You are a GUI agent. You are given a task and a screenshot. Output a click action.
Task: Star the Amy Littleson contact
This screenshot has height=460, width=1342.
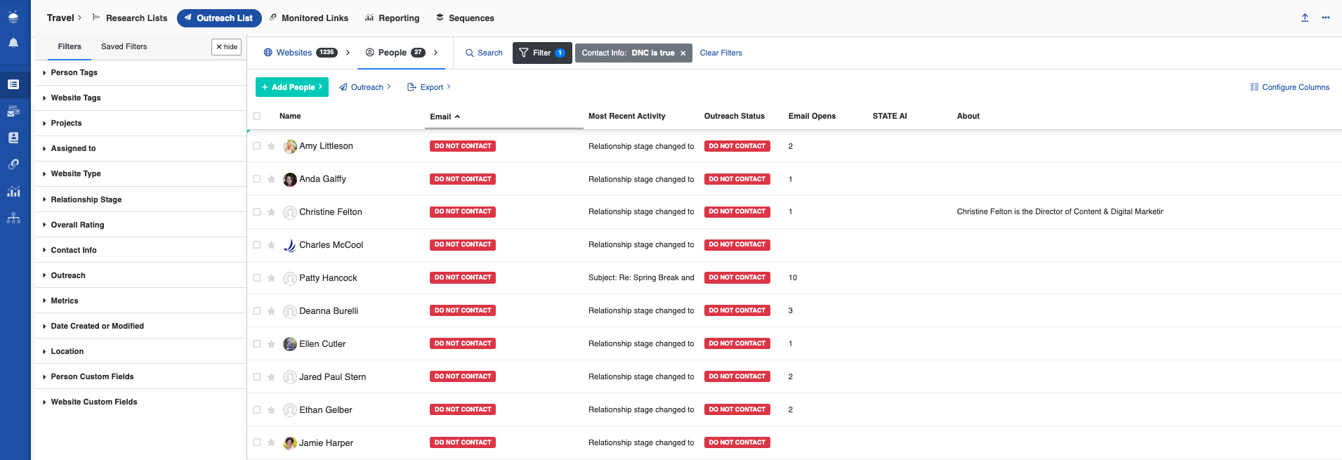[x=271, y=146]
